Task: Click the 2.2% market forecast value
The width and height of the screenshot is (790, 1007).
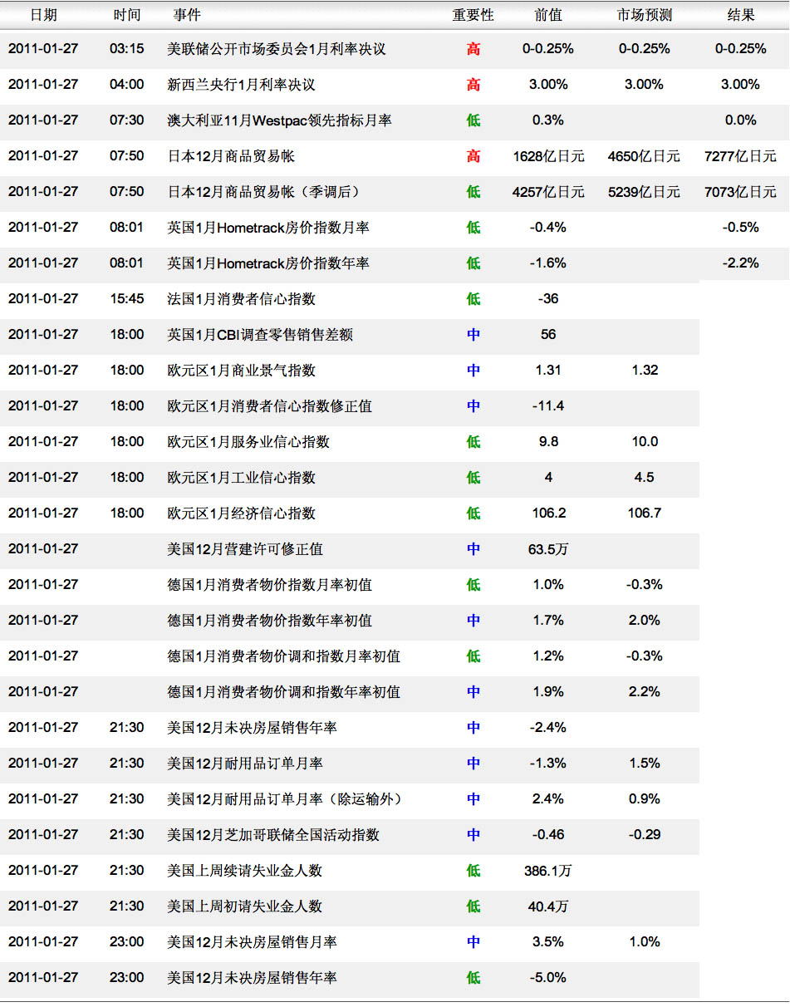Action: click(645, 692)
